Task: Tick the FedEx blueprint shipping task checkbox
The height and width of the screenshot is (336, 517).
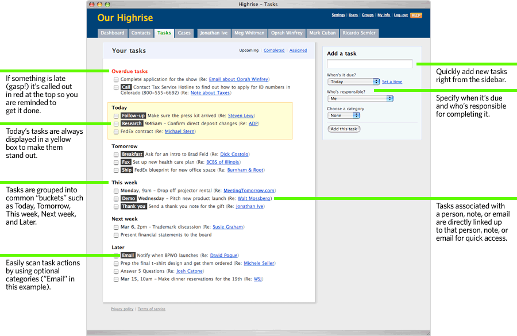Action: tap(116, 171)
